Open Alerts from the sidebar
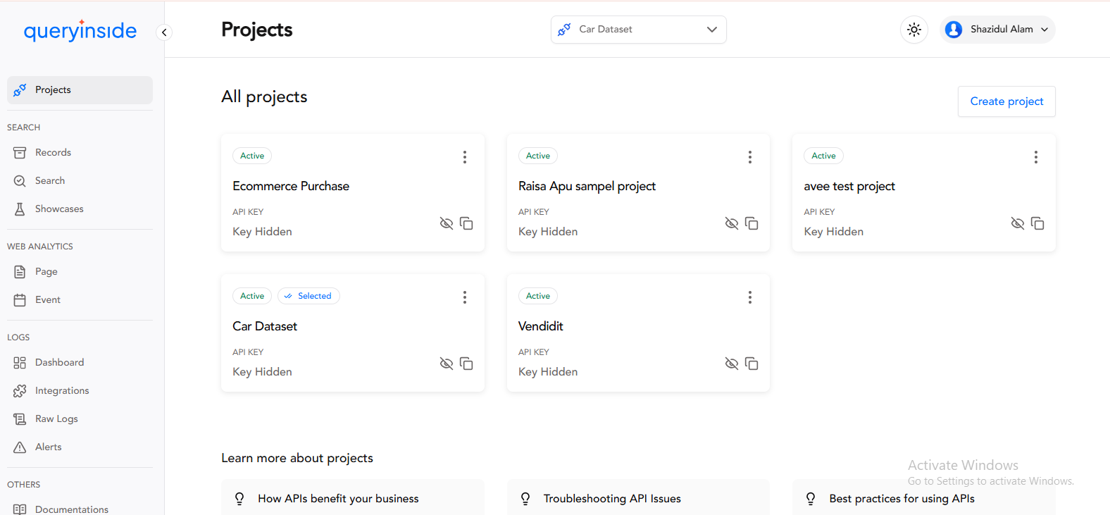This screenshot has height=515, width=1110. (x=49, y=447)
